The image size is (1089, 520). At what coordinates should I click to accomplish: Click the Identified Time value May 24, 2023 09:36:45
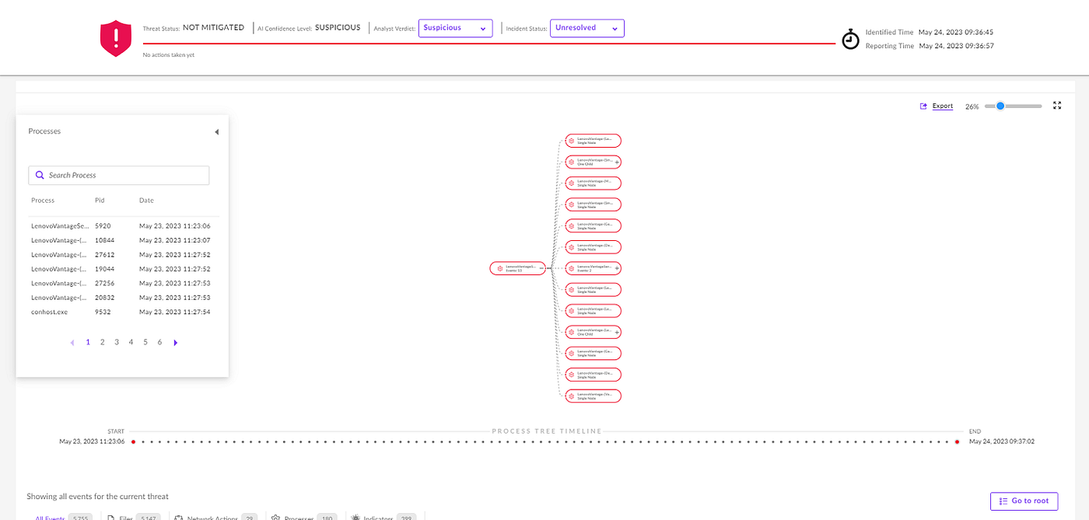tap(956, 33)
